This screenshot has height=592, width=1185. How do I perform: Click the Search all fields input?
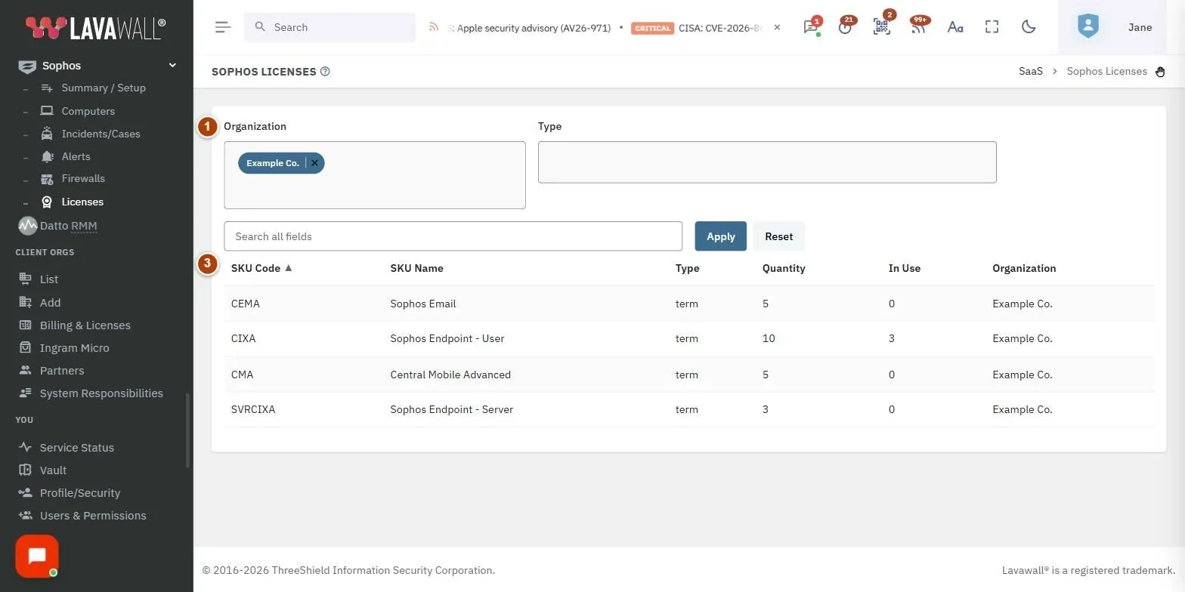click(453, 236)
